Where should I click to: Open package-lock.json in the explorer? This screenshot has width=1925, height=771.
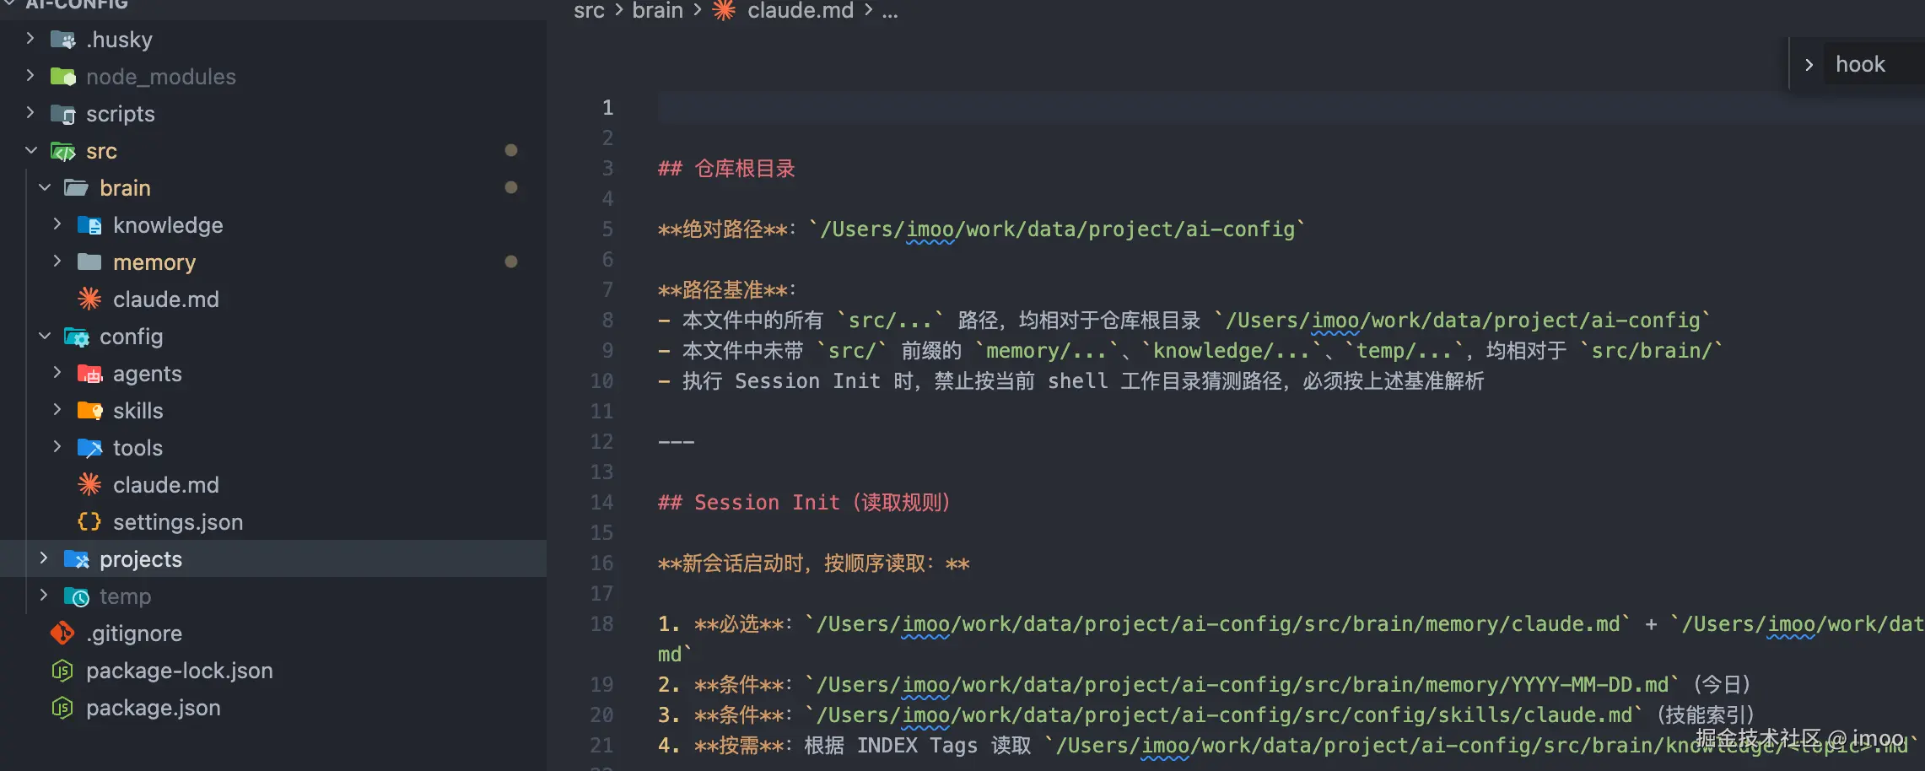click(x=179, y=671)
